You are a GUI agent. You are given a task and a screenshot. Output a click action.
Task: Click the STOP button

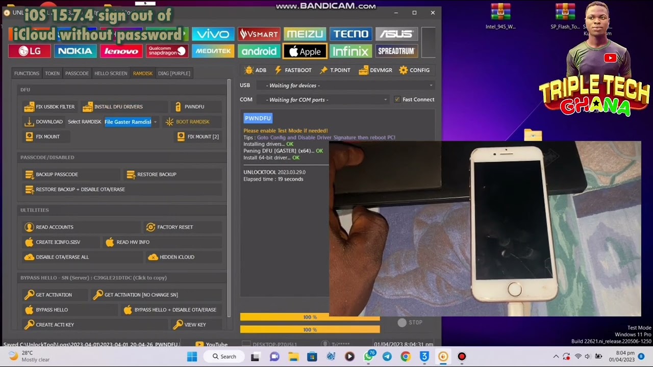(410, 322)
